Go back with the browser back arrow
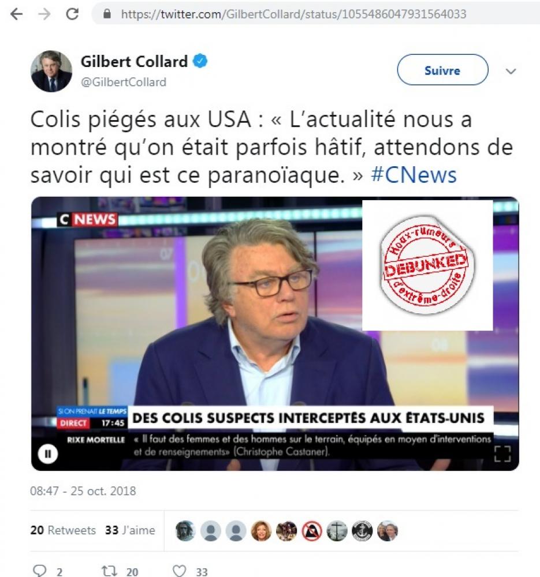 [x=17, y=14]
